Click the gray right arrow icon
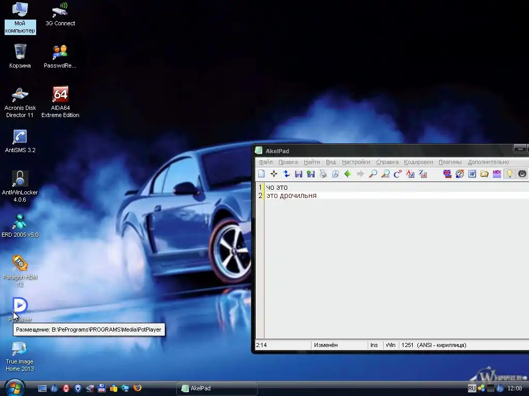This screenshot has height=396, width=529. pos(360,174)
